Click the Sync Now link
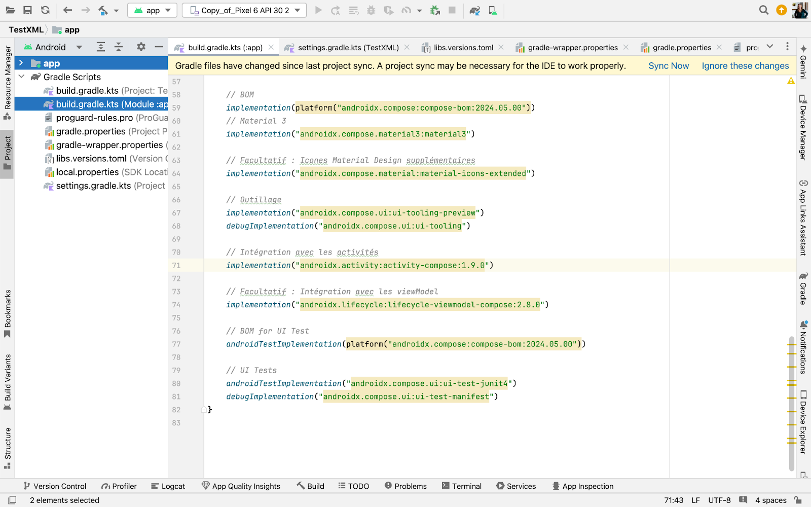Screen dimensions: 811x507 669,65
